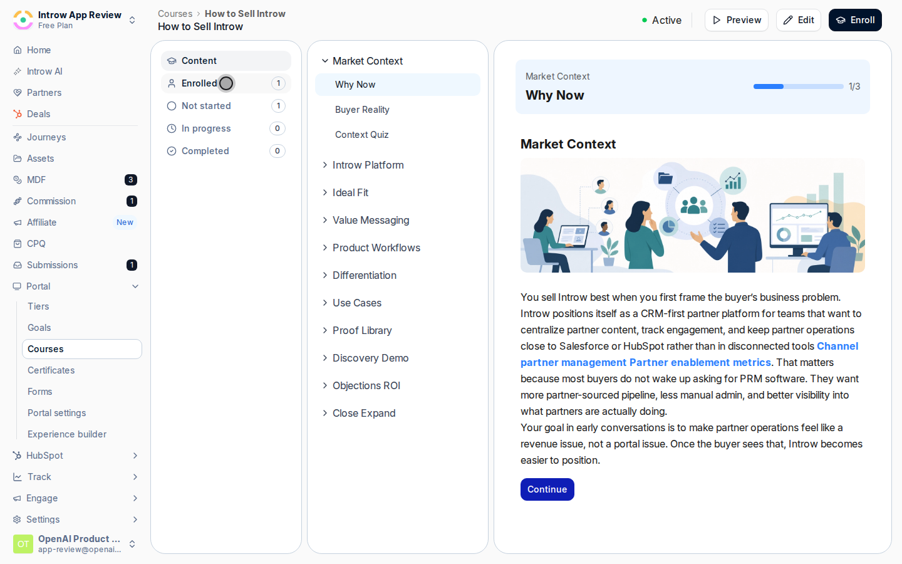Click the Enroll button

[855, 20]
